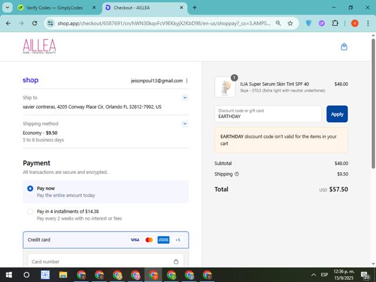Image resolution: width=376 pixels, height=282 pixels.
Task: Go back to previous page in browser
Action: pos(8,23)
